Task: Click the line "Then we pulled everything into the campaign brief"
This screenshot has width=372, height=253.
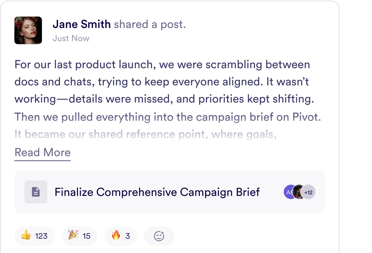Action: pos(168,117)
